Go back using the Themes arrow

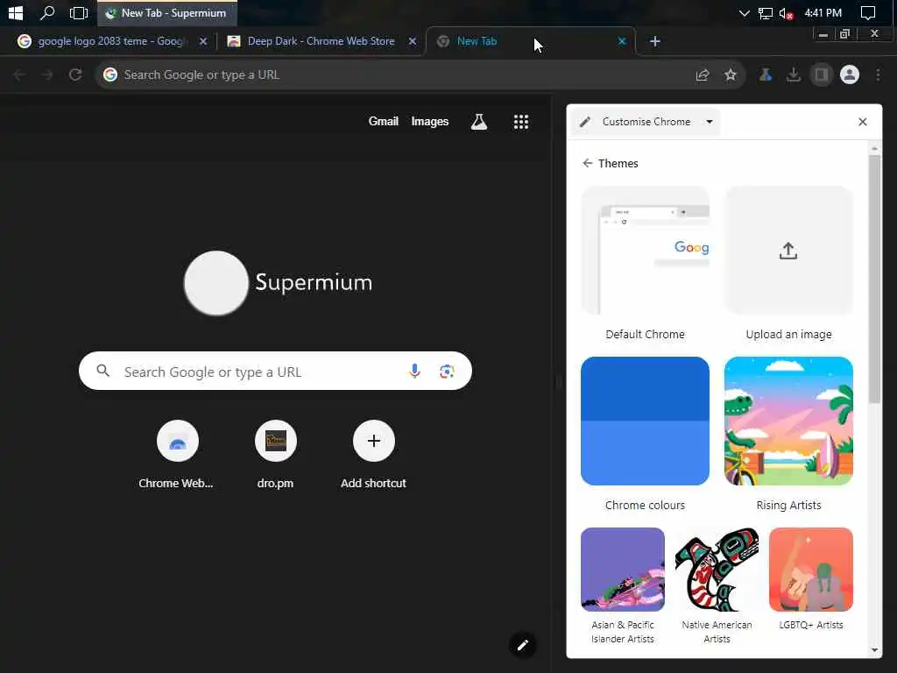click(x=588, y=163)
